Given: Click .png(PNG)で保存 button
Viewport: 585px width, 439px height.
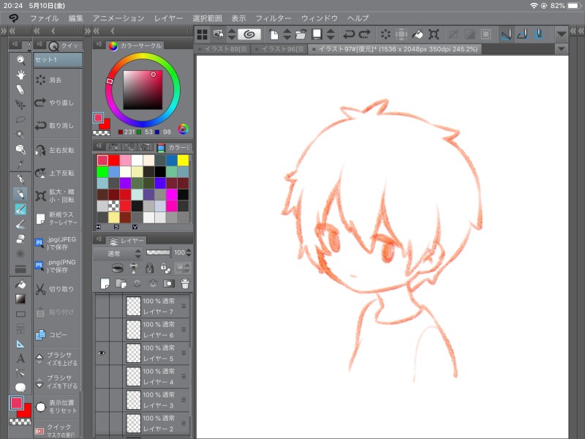Looking at the screenshot, I should (x=56, y=266).
